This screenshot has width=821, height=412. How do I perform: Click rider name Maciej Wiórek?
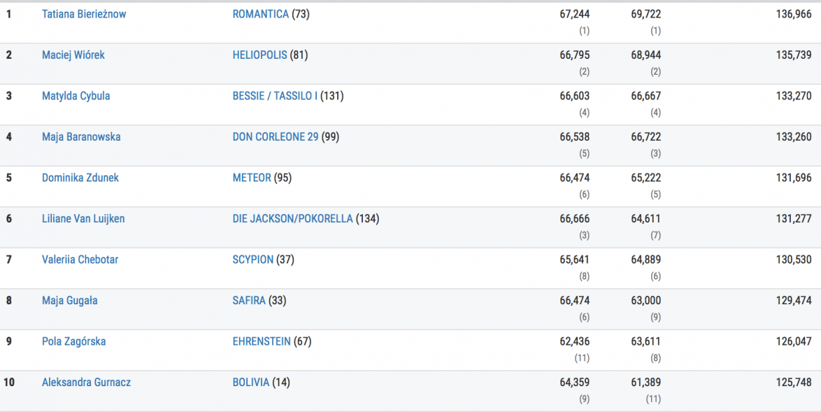[x=73, y=55]
